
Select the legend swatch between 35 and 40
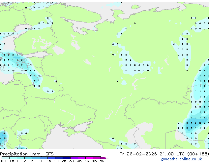tap(82, 158)
